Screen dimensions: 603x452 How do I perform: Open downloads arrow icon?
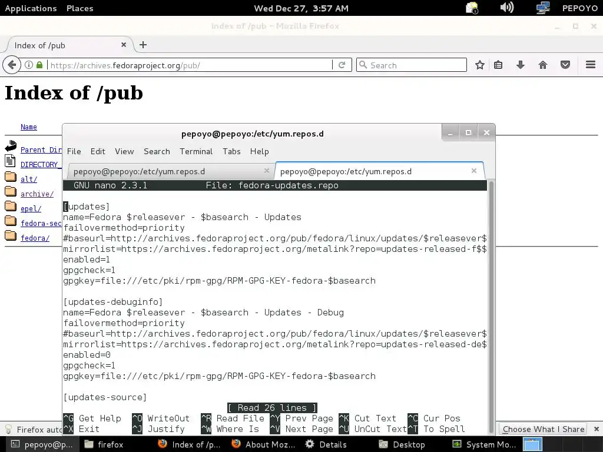(521, 65)
